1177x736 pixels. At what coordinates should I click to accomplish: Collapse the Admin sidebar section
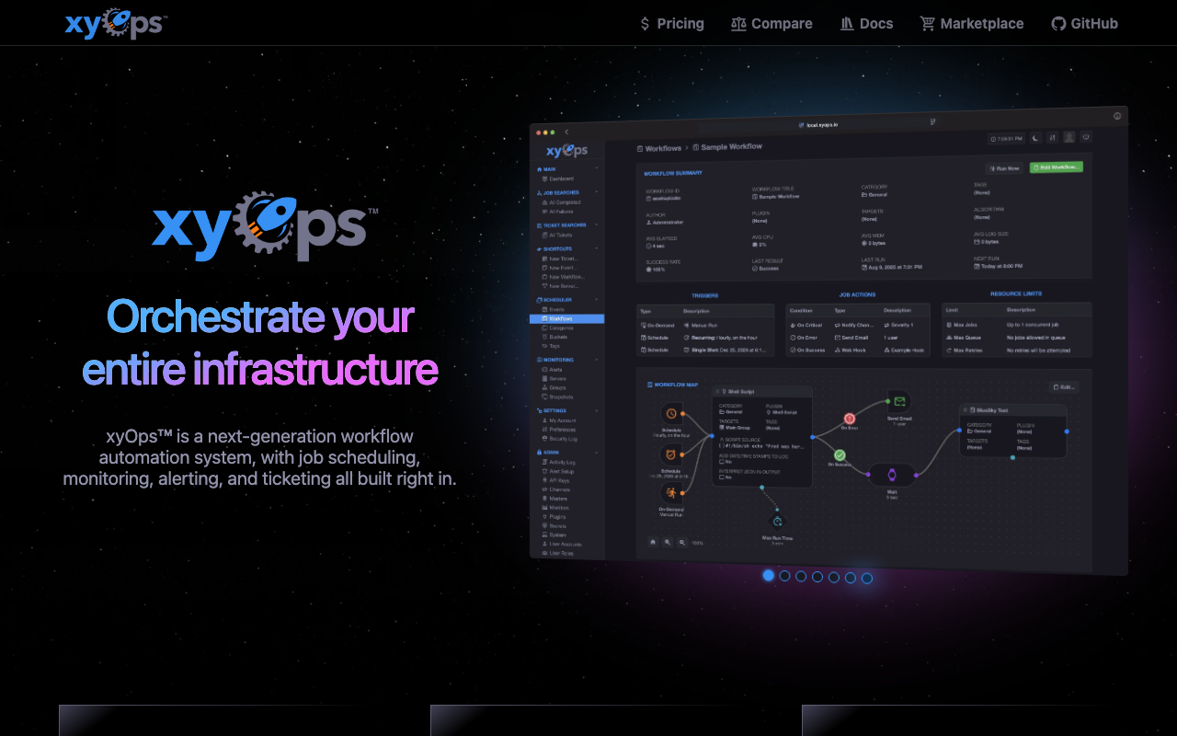pos(596,453)
